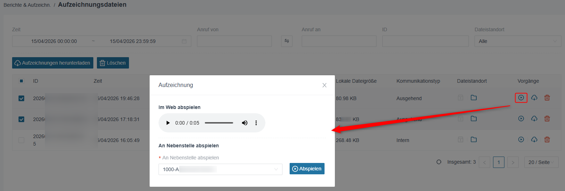Viewport: 565px width, 191px height.
Task: Select page 1 in pagination
Action: tap(499, 162)
